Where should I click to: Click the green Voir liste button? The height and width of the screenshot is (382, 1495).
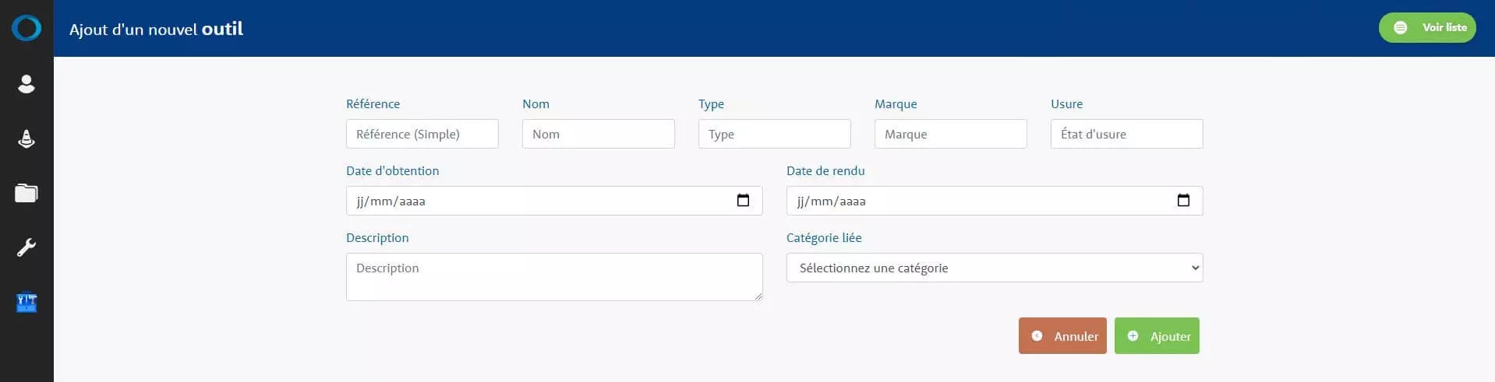[x=1426, y=28]
